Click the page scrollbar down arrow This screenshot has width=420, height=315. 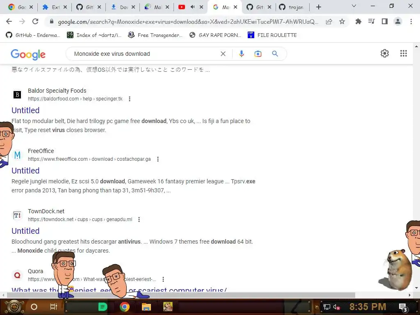416,288
